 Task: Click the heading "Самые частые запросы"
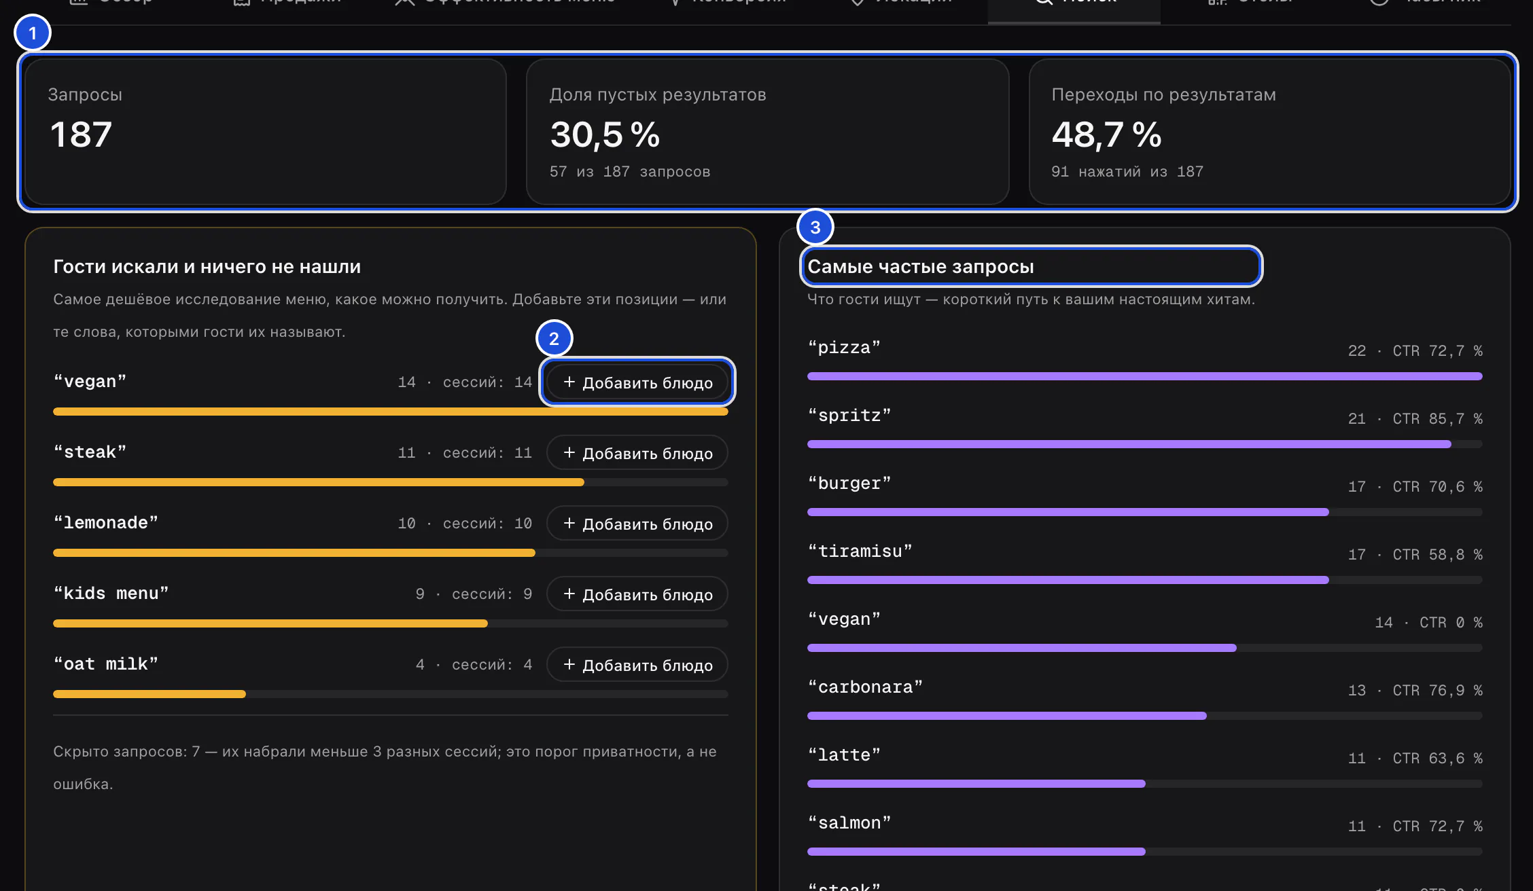click(921, 267)
